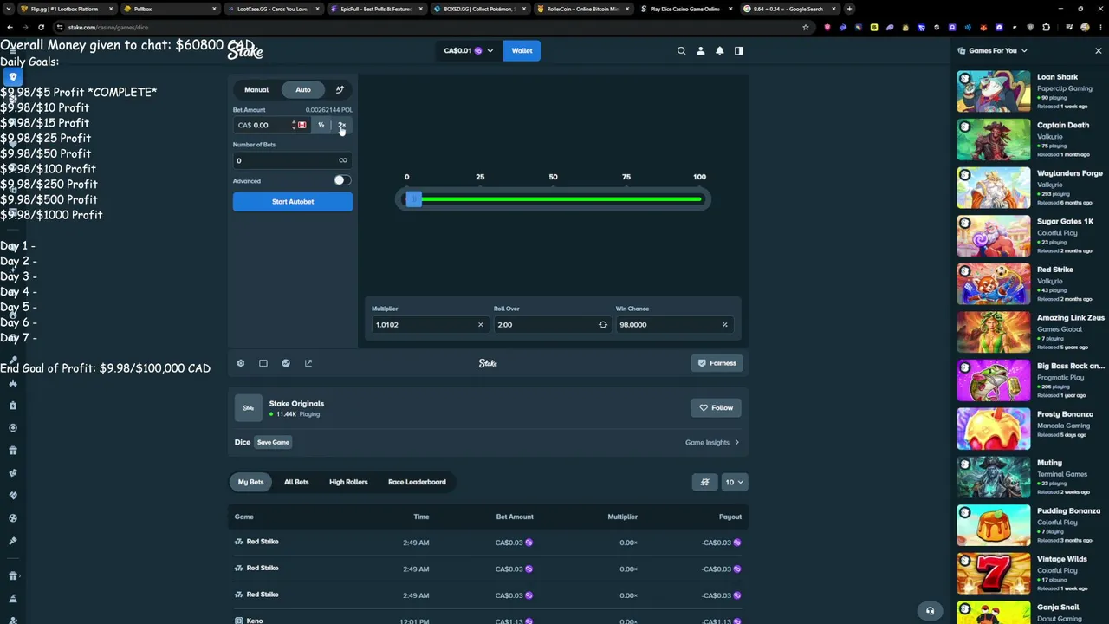Toggle the Advanced switch
1109x624 pixels.
[x=341, y=180]
